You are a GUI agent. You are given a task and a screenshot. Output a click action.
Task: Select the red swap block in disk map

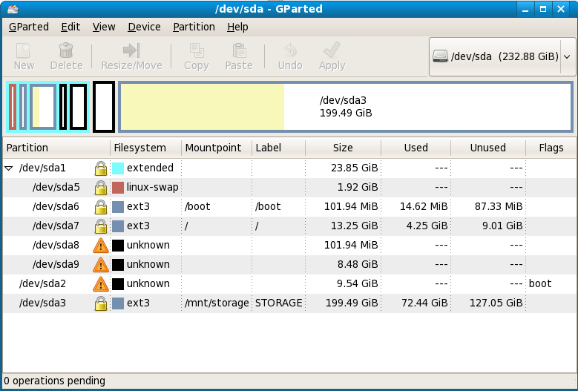pyautogui.click(x=13, y=107)
